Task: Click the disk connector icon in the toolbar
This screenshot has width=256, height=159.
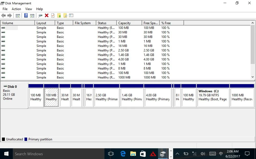Action: coord(40,16)
